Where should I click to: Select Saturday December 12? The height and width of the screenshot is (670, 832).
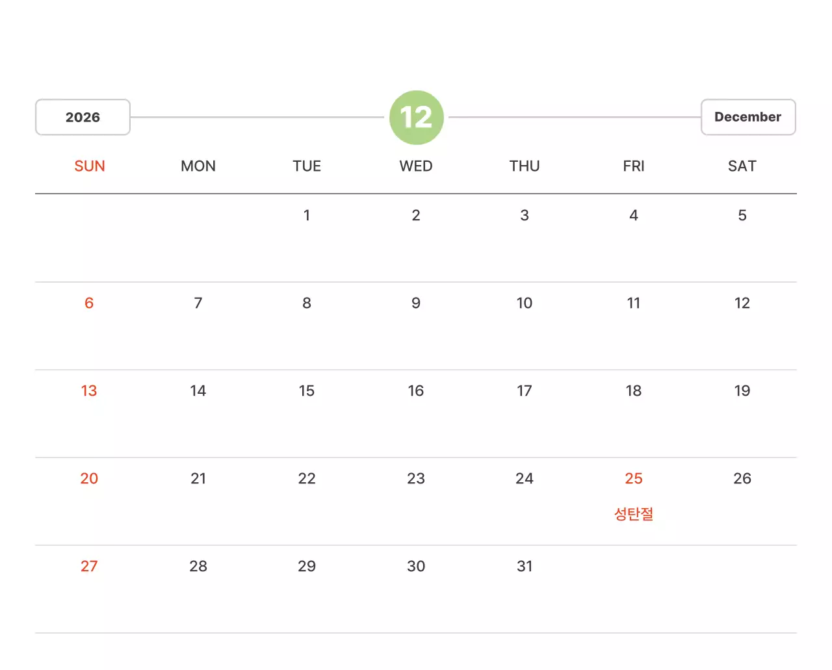(x=742, y=303)
